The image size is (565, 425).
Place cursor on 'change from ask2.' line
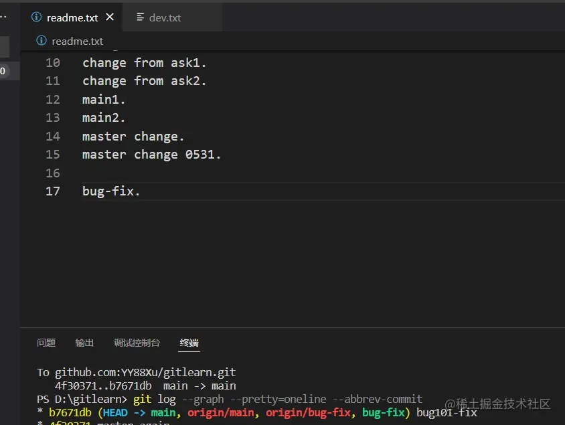click(144, 82)
